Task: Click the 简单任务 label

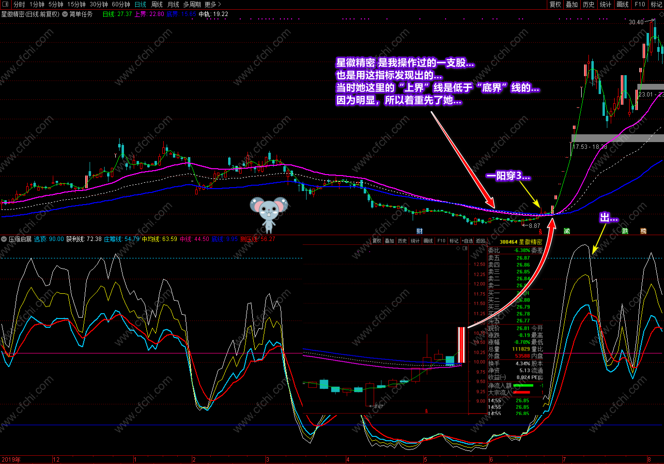Action: (x=81, y=14)
